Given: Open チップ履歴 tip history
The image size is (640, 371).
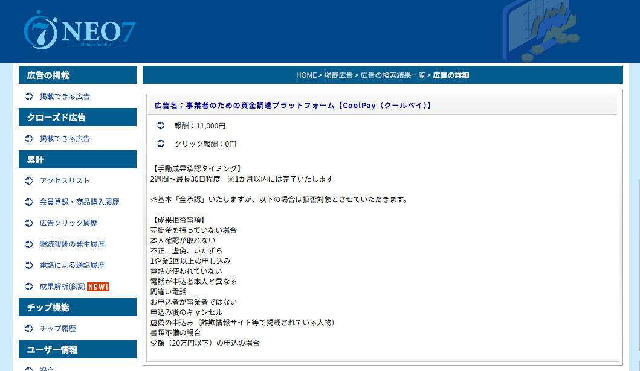Looking at the screenshot, I should [x=57, y=329].
